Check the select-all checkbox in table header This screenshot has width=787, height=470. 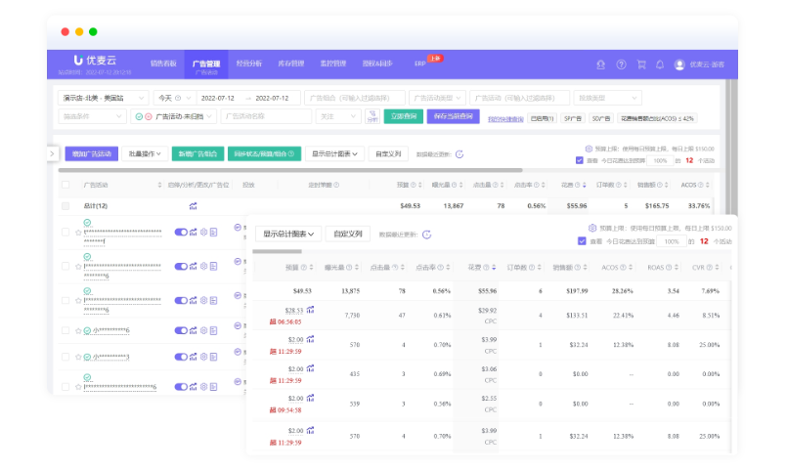click(66, 185)
